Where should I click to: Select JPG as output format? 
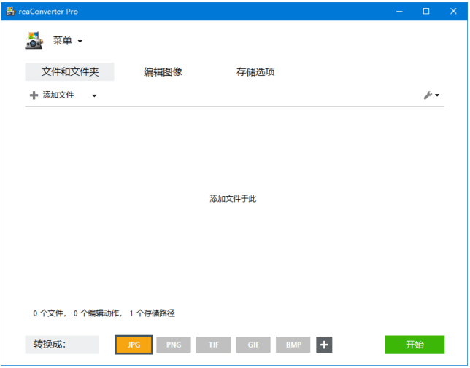coord(134,345)
